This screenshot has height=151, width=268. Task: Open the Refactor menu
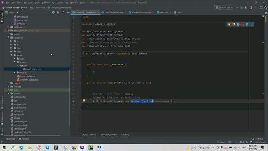click(x=46, y=3)
